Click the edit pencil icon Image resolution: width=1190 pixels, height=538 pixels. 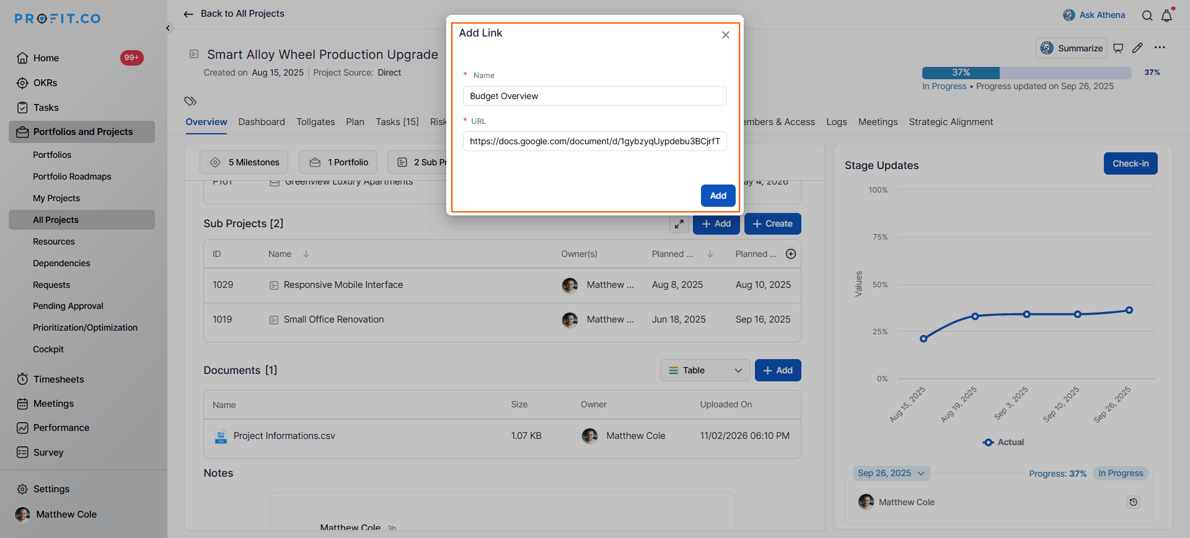tap(1137, 48)
